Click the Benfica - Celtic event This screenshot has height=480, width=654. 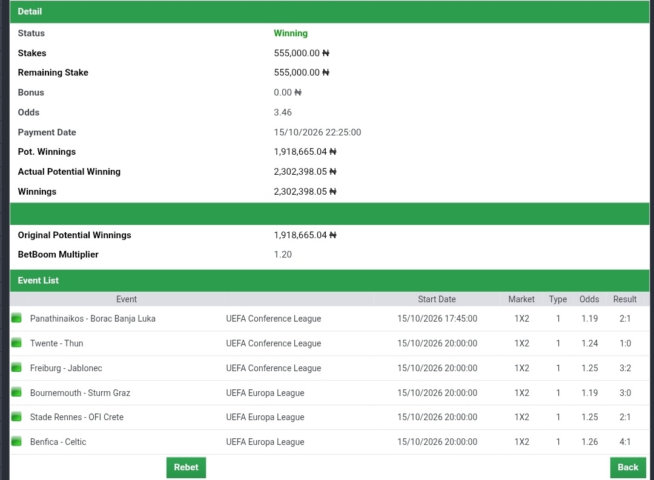pyautogui.click(x=58, y=442)
